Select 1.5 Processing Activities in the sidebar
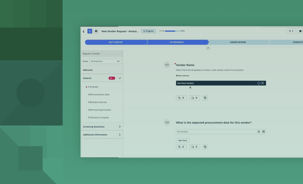Viewport: 303px width, 184px height. [100, 110]
